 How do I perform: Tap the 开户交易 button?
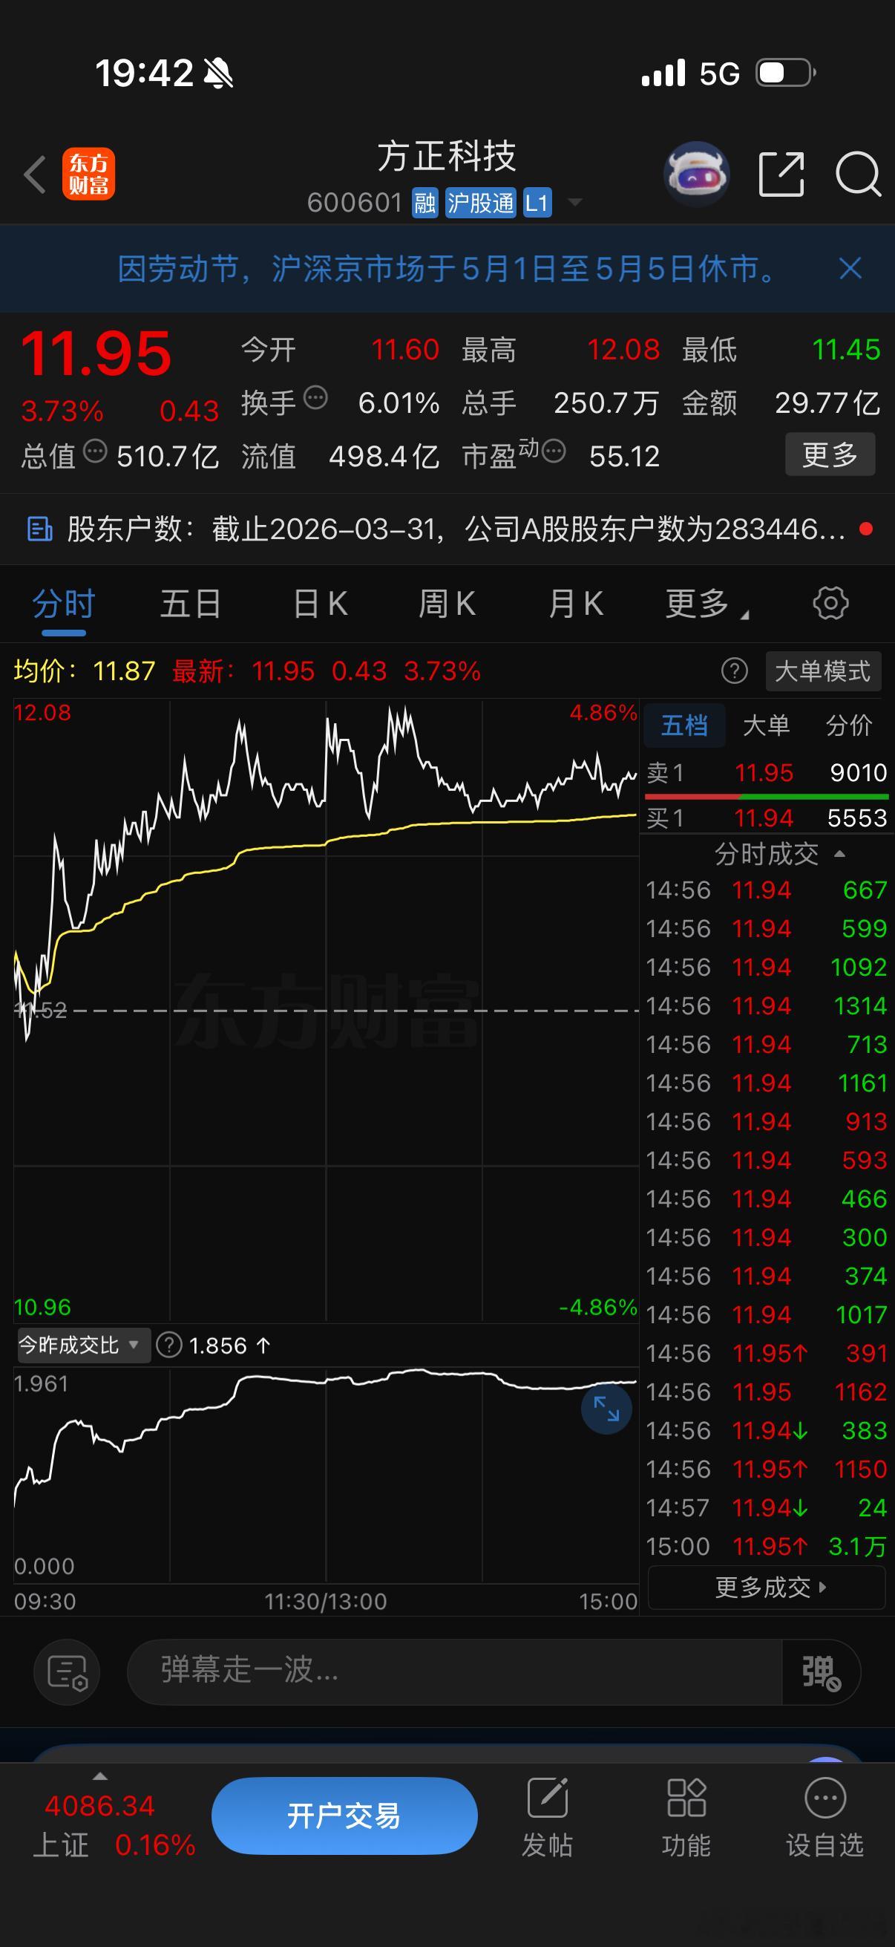click(344, 1816)
